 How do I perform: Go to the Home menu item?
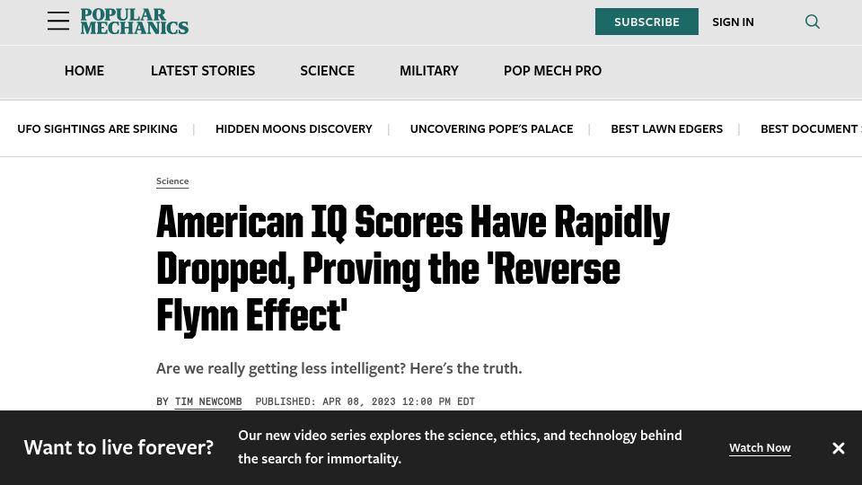click(84, 71)
